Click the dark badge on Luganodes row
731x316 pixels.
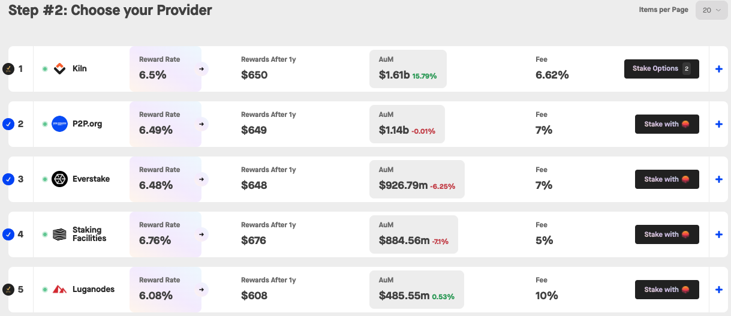[x=8, y=290]
